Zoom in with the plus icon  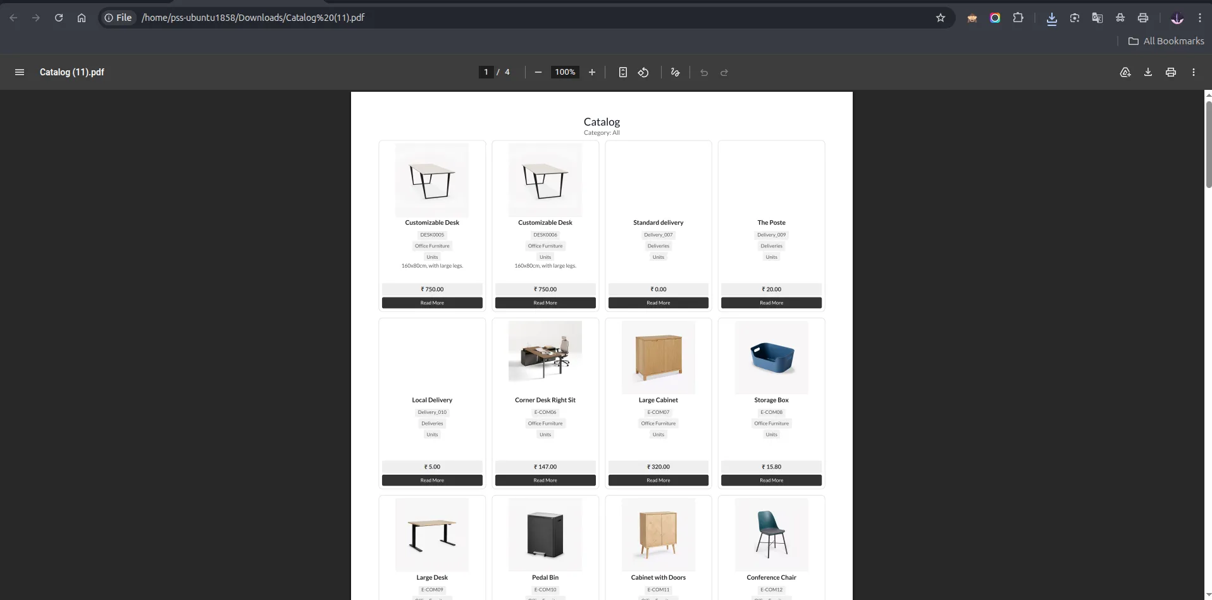(x=592, y=72)
